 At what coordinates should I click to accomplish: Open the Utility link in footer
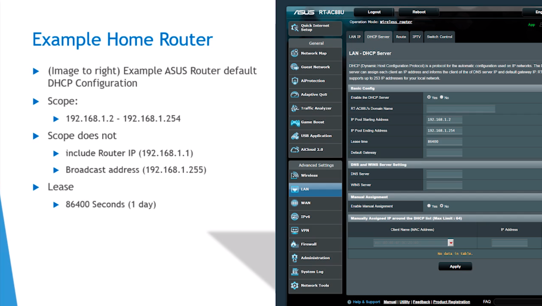pyautogui.click(x=404, y=302)
